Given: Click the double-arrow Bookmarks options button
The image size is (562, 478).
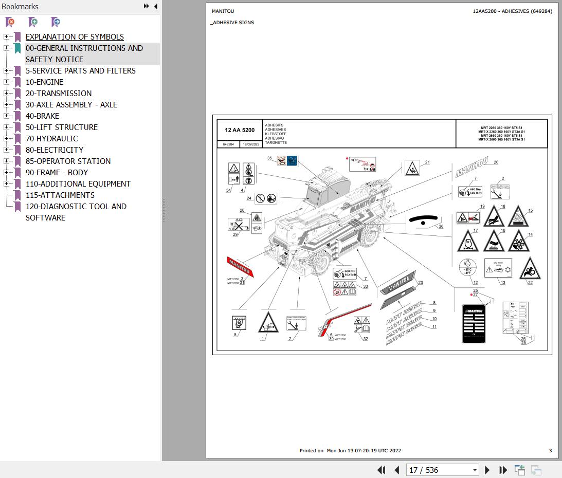Looking at the screenshot, I should tap(146, 6).
